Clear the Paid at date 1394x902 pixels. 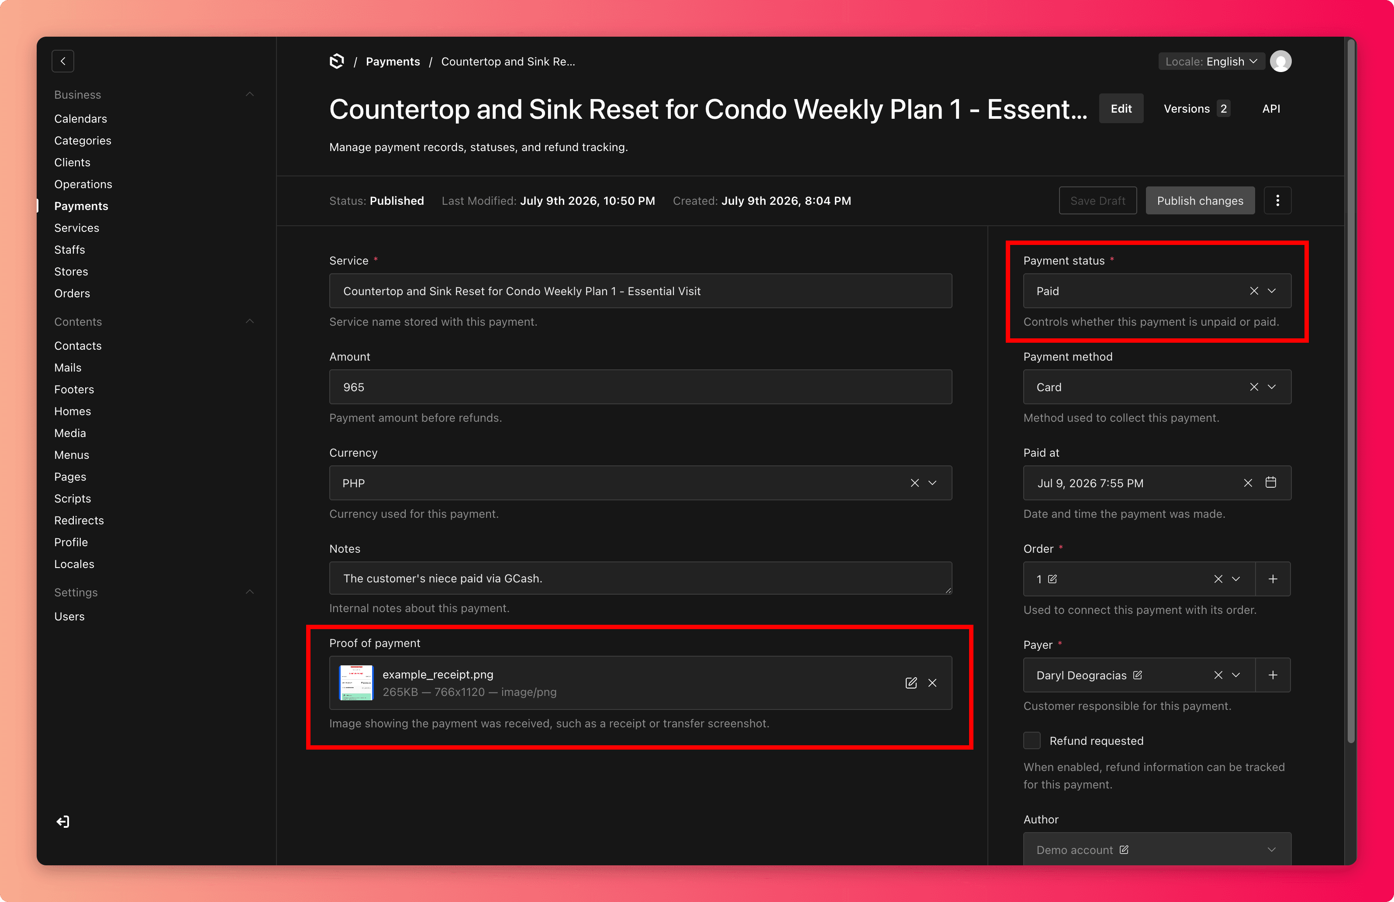pyautogui.click(x=1248, y=482)
